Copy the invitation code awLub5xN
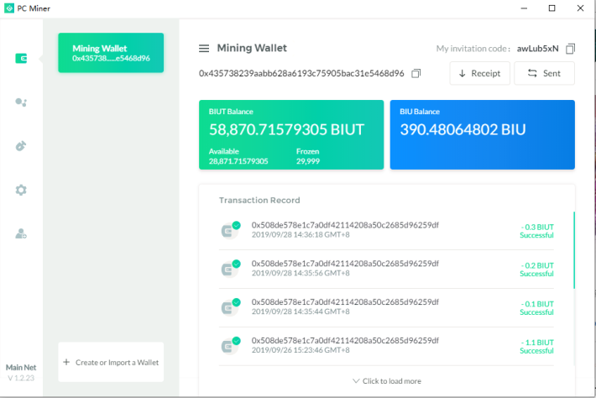Image resolution: width=596 pixels, height=398 pixels. coord(570,49)
